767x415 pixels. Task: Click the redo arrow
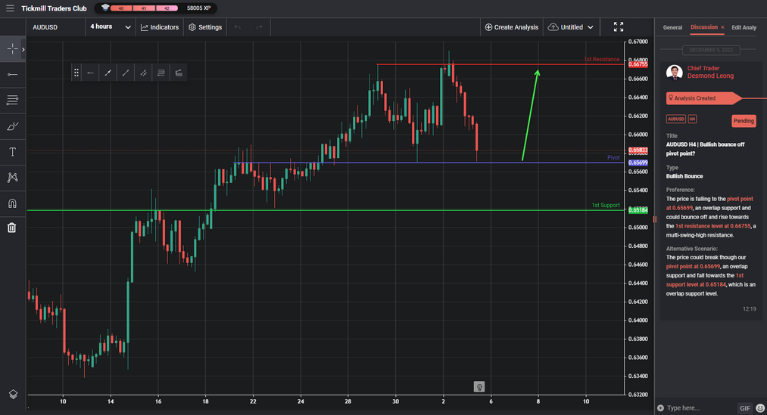click(259, 27)
